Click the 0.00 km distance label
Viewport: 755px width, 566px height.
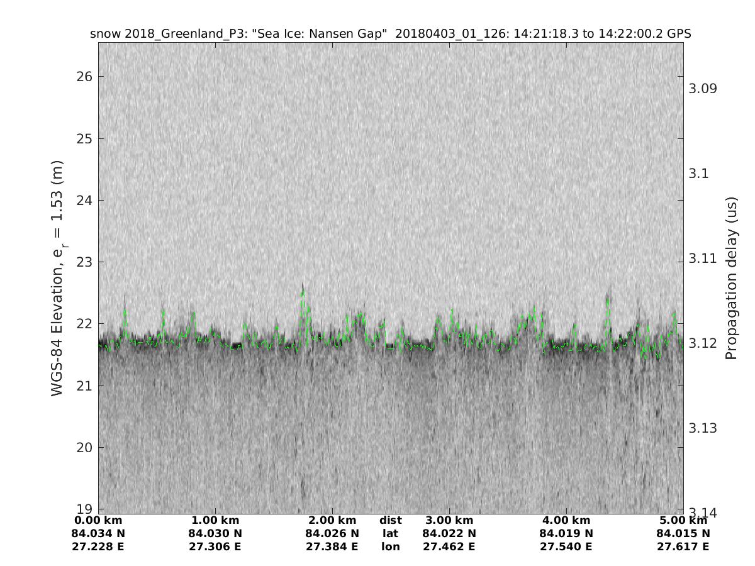[x=98, y=521]
